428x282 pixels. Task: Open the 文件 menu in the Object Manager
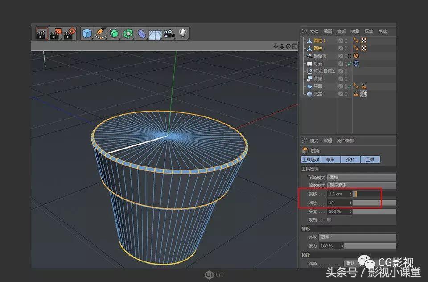tap(314, 31)
